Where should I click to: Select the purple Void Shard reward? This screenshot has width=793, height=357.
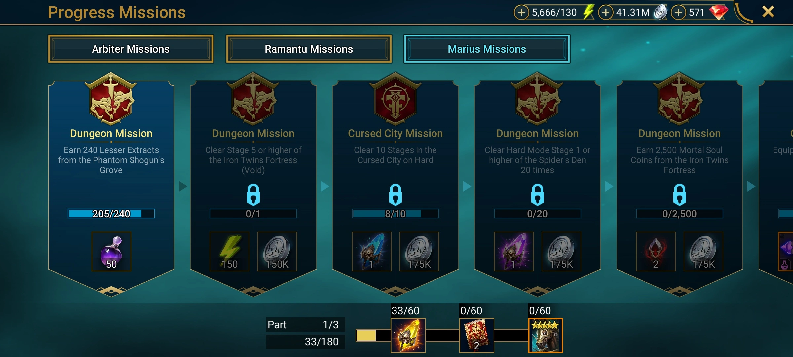click(x=514, y=252)
